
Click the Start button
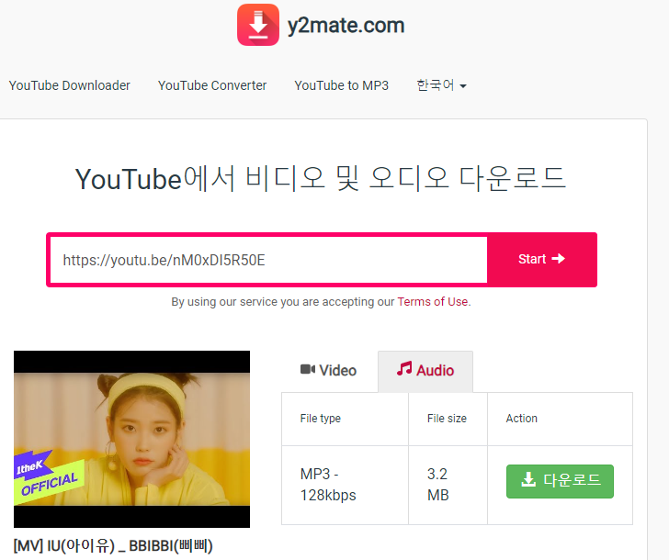point(542,259)
